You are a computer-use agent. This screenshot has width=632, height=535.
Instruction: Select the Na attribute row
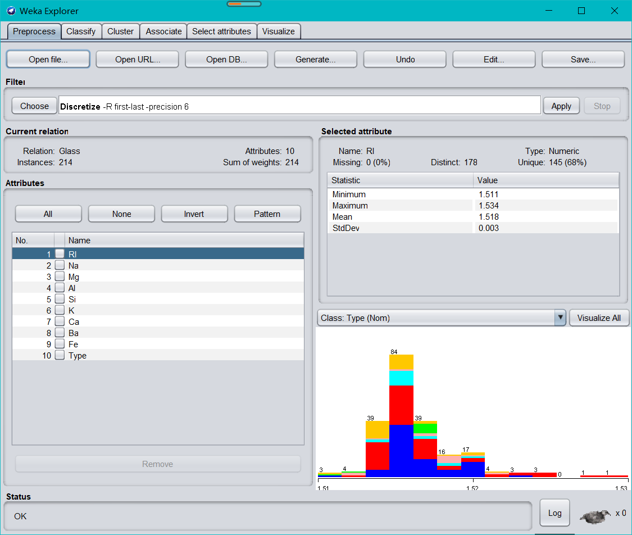pyautogui.click(x=158, y=265)
